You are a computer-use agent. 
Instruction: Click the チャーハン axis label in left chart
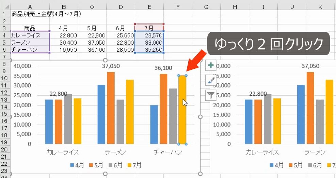click(x=168, y=152)
